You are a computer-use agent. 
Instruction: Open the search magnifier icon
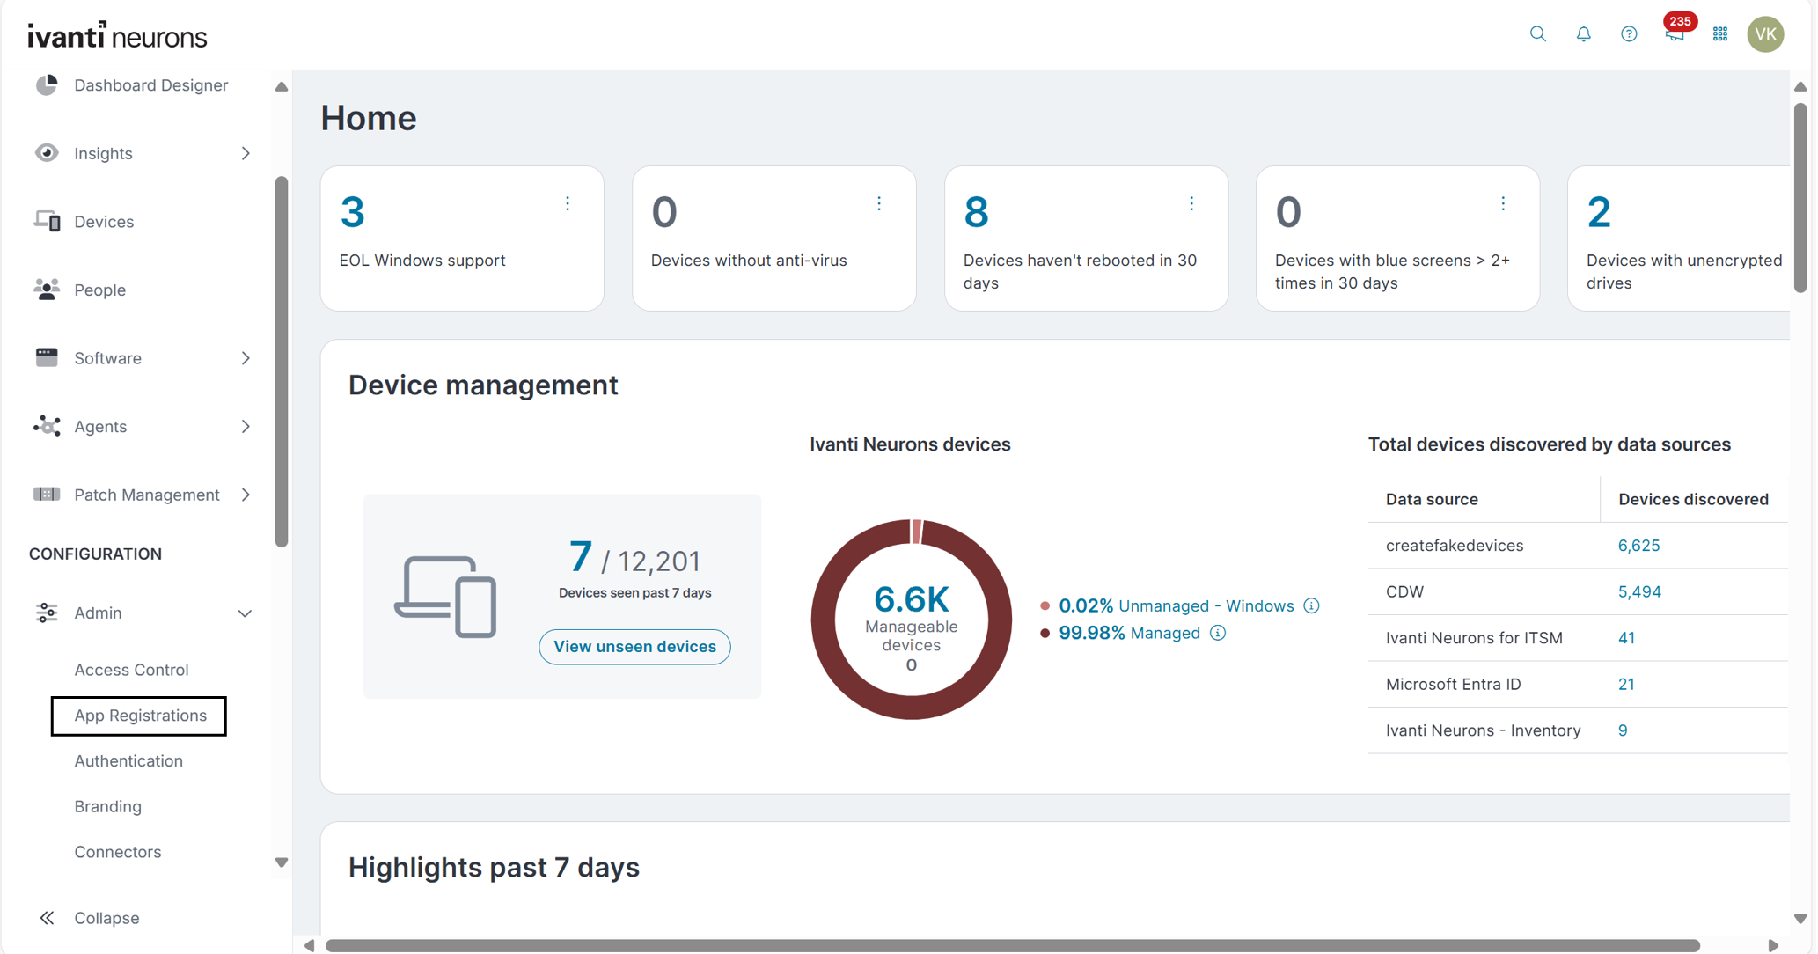coord(1537,34)
